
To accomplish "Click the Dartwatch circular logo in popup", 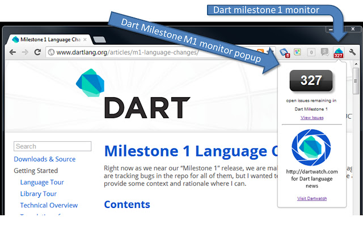I will tap(311, 147).
